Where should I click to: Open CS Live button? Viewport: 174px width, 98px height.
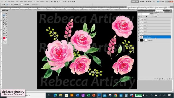coord(160,2)
